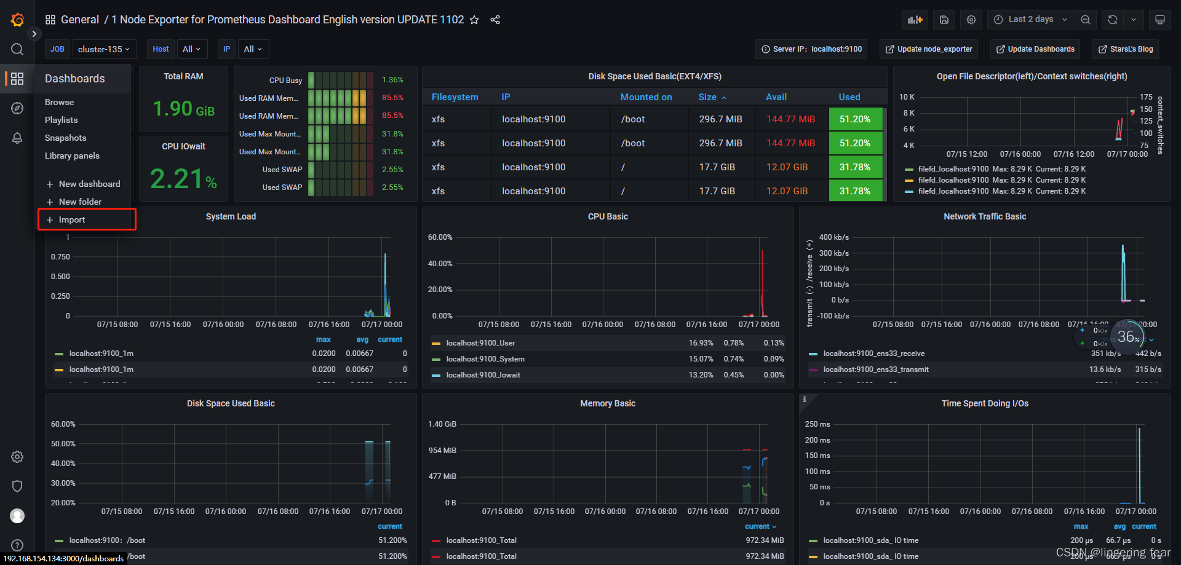Enter kiosk mode using the monitor icon
1181x565 pixels.
pos(1160,19)
